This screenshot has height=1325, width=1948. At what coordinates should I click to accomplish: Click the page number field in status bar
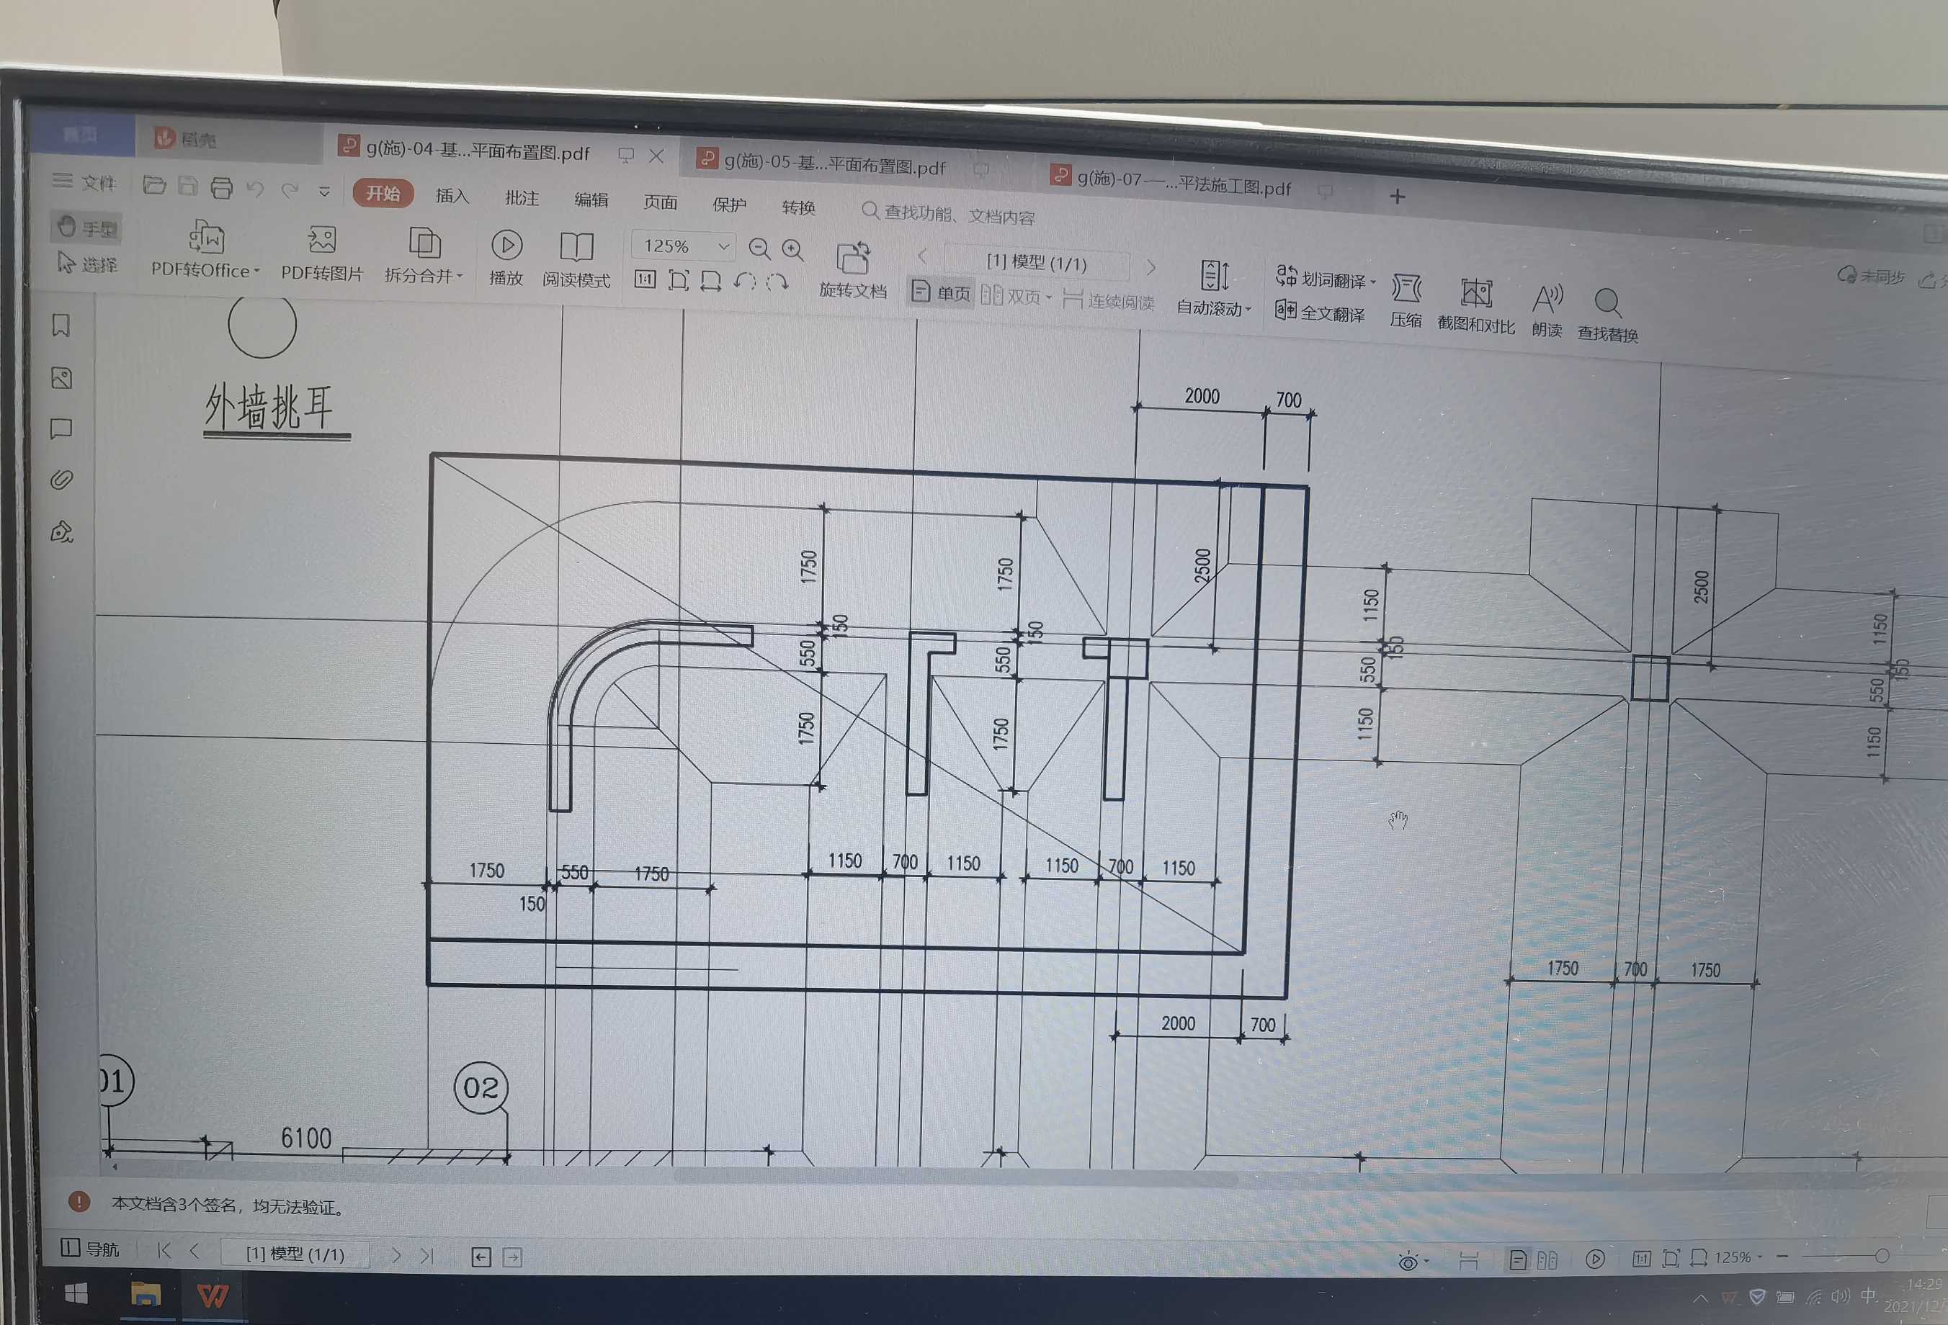pyautogui.click(x=294, y=1254)
